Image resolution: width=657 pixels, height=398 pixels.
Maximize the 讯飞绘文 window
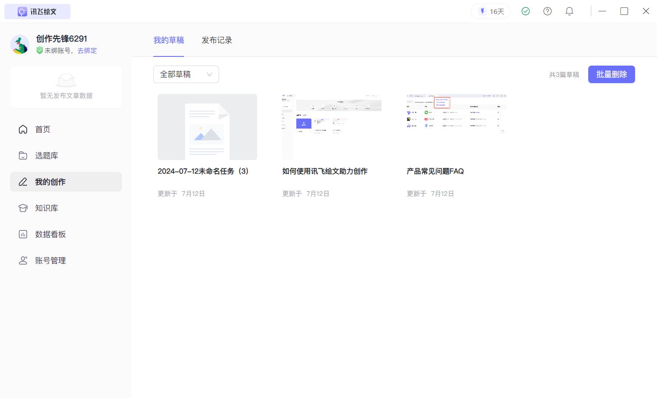click(624, 11)
